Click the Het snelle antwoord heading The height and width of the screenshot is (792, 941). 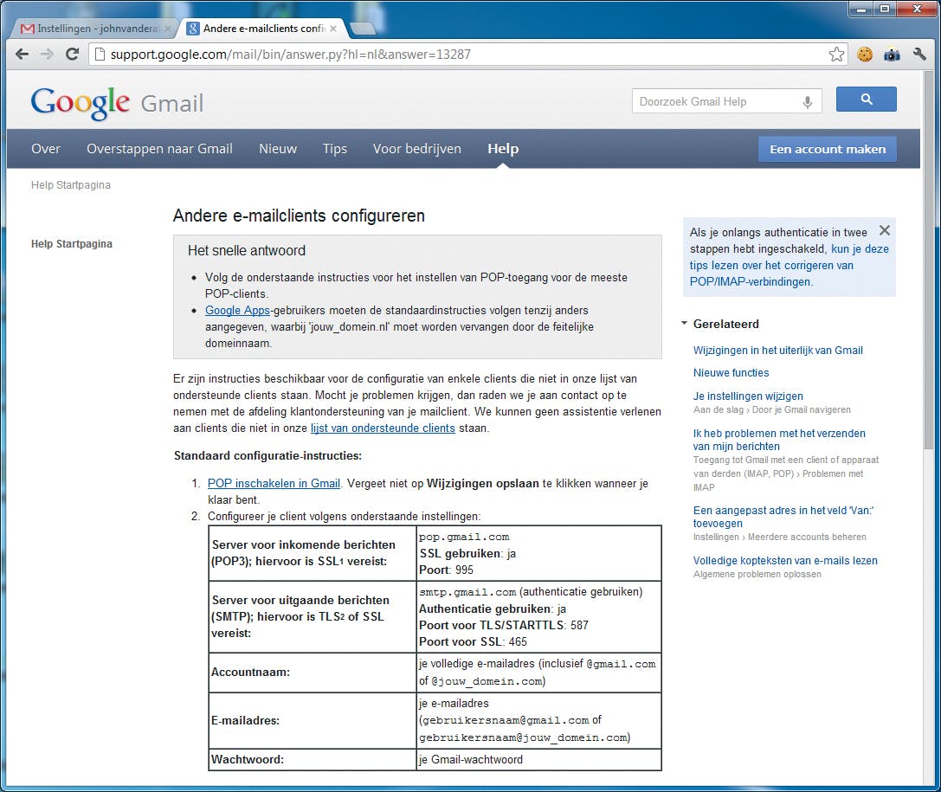point(247,251)
